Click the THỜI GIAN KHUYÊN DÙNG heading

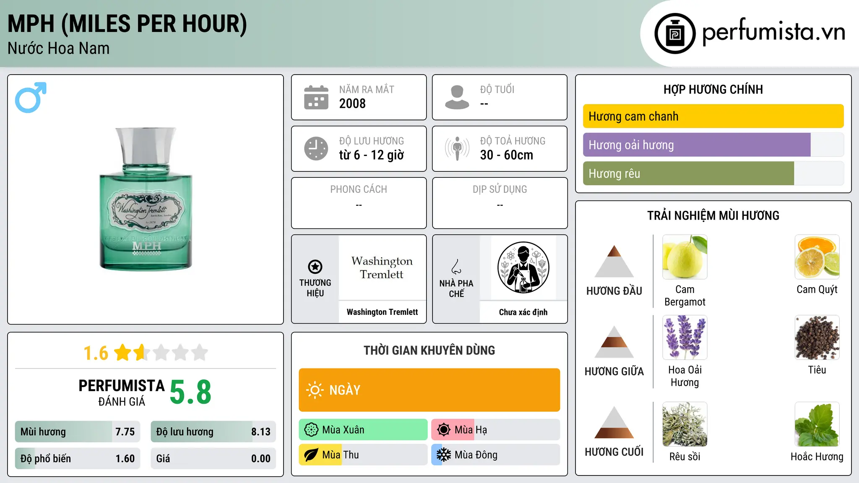pos(429,350)
